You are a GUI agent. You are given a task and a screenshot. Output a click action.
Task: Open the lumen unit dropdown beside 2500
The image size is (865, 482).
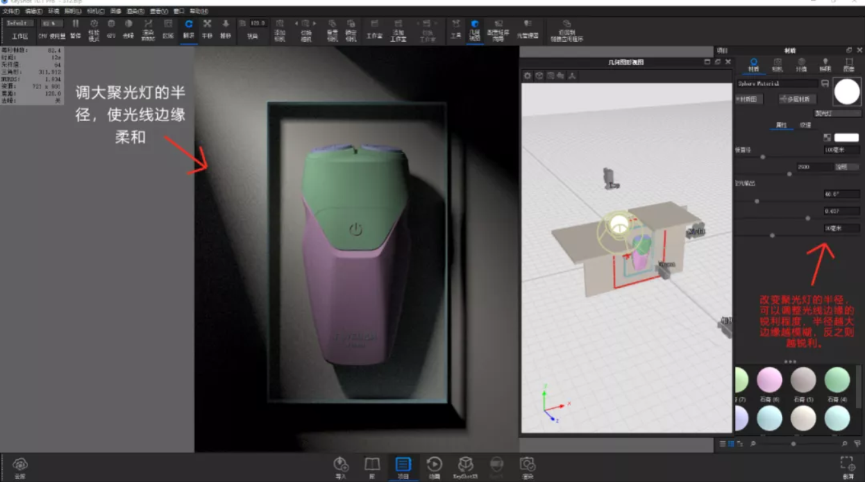pos(846,167)
